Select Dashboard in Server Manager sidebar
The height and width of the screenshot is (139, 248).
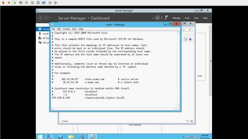tap(43, 29)
